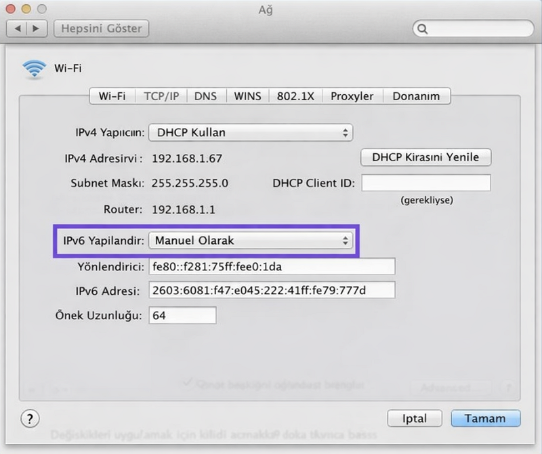The image size is (542, 454).
Task: Select the TCP/IP tab
Action: (x=161, y=96)
